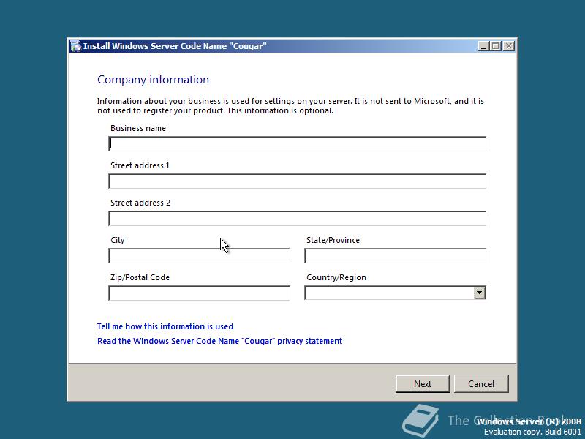
Task: Click the 'Street address 2' label
Action: 140,203
